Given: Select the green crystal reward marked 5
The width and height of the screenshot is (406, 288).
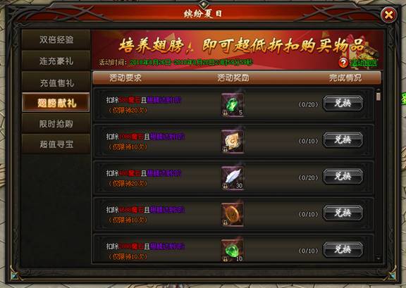Looking at the screenshot, I should tap(233, 105).
